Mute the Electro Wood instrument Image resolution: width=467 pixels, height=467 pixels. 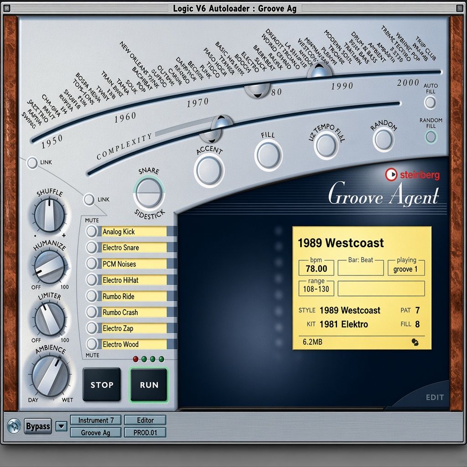click(91, 344)
